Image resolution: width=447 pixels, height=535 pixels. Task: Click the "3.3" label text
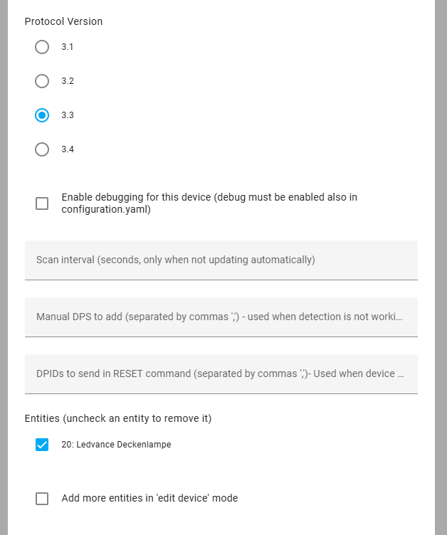pyautogui.click(x=68, y=115)
